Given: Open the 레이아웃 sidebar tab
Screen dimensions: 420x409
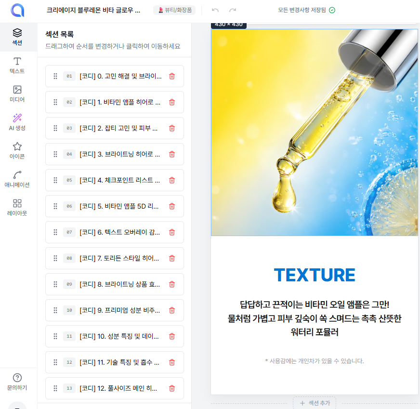Looking at the screenshot, I should (17, 207).
